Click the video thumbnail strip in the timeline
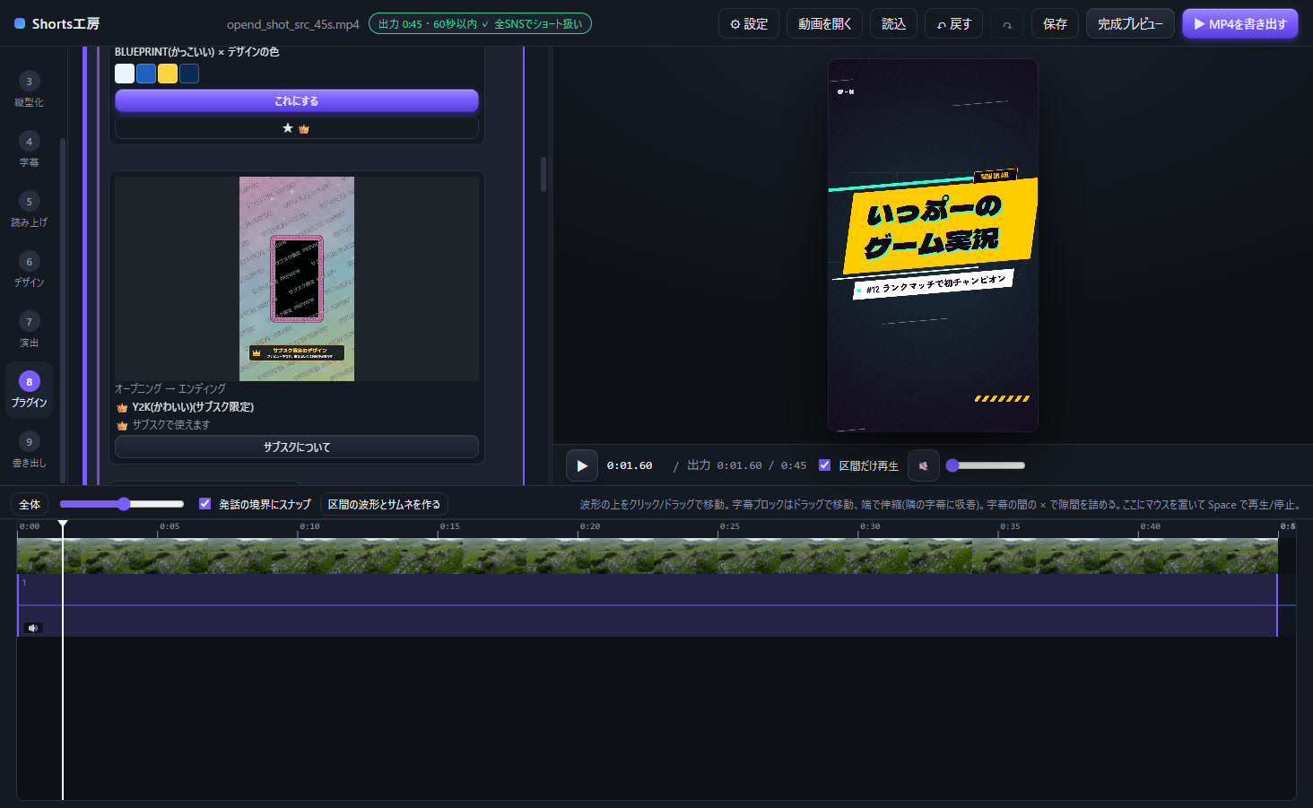 click(647, 556)
